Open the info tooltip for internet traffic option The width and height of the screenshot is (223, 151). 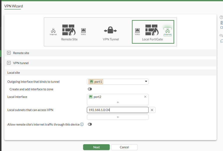point(82,125)
